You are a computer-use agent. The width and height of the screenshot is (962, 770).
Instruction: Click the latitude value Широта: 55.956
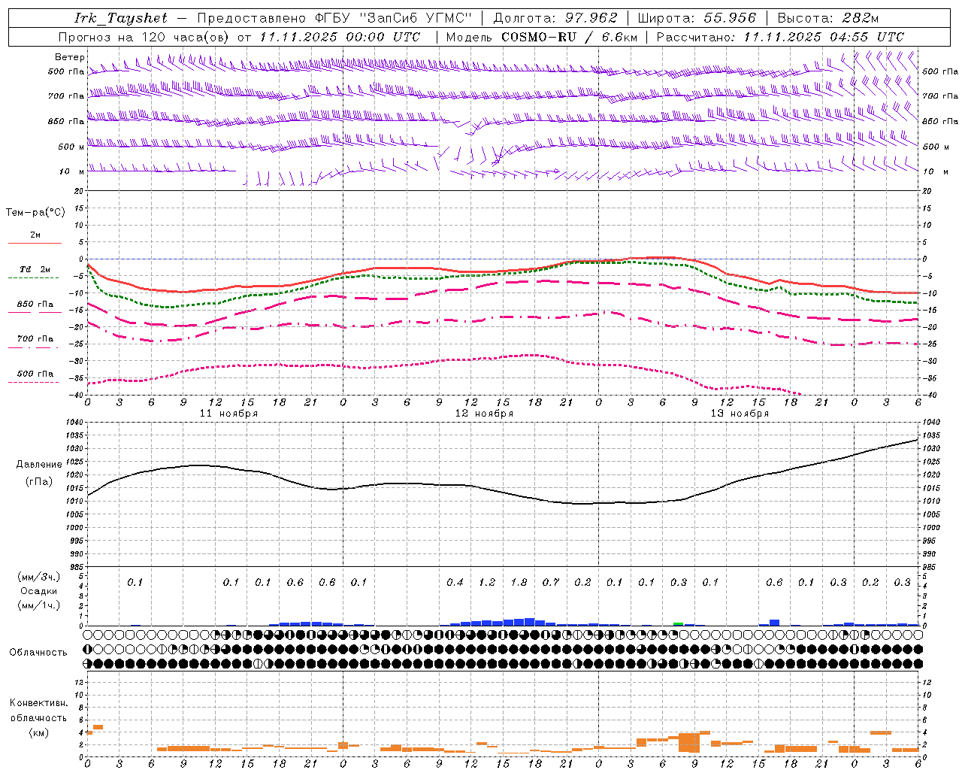(697, 18)
